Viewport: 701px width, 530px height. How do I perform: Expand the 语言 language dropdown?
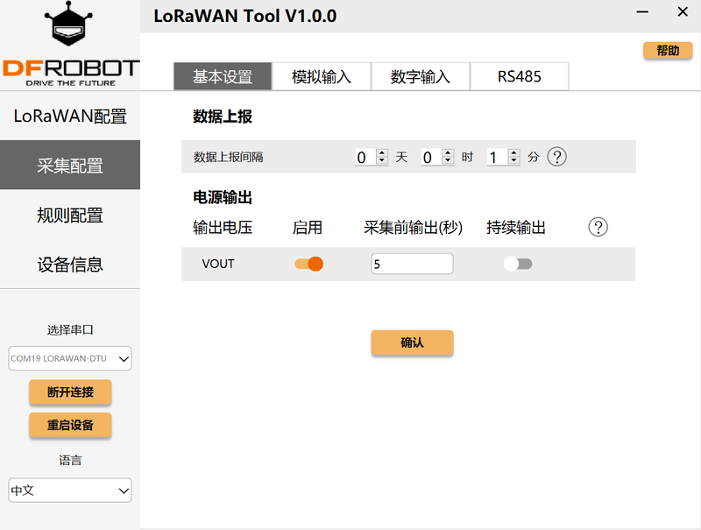click(70, 490)
